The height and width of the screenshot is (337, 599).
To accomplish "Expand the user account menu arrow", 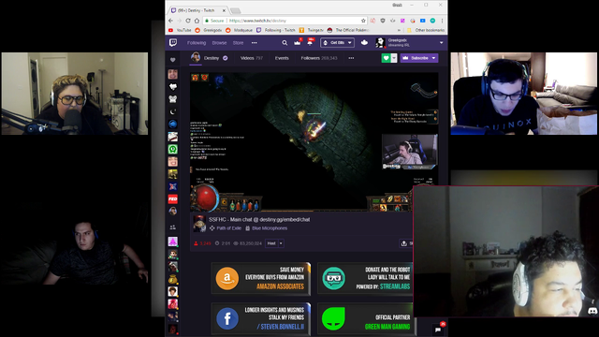I will [441, 43].
